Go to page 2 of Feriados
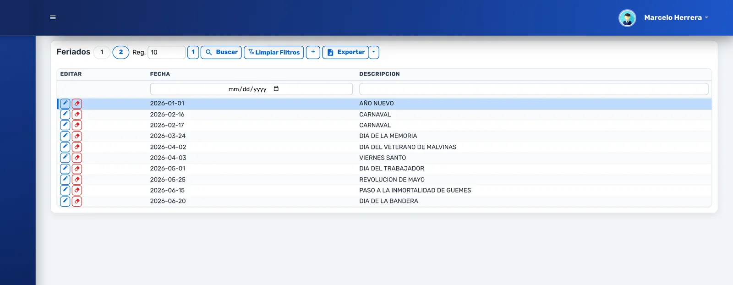 pyautogui.click(x=121, y=52)
